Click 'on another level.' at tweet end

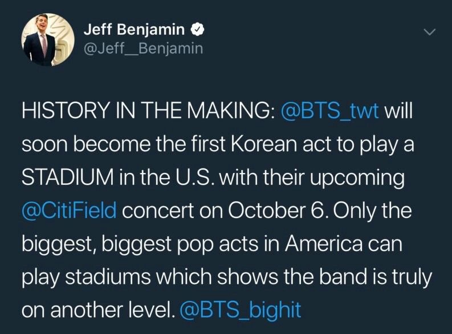tap(98, 310)
